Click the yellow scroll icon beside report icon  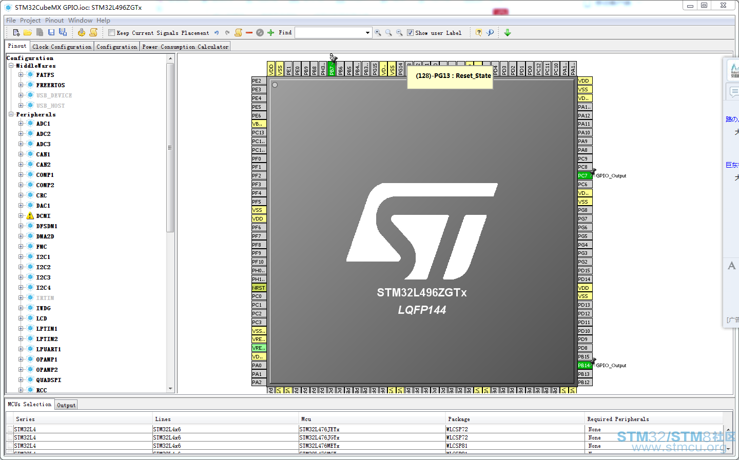click(x=93, y=32)
